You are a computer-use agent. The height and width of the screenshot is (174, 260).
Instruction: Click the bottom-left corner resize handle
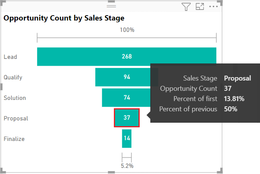click(2, 172)
